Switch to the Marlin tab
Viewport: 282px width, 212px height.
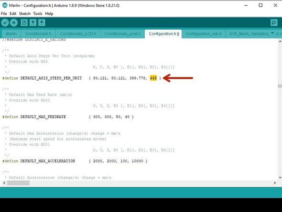(11, 34)
